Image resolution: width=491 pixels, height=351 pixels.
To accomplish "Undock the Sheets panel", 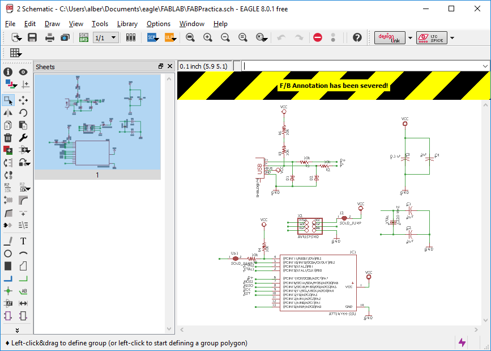I will pos(161,66).
